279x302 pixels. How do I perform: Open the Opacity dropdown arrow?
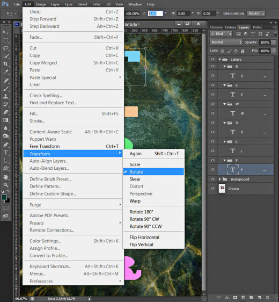tap(274, 42)
